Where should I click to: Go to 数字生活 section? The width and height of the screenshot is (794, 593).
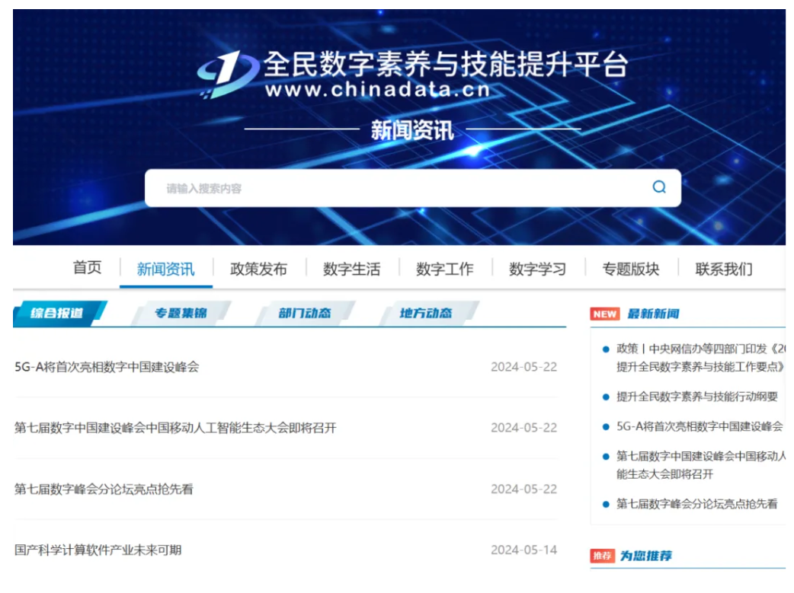(x=351, y=269)
